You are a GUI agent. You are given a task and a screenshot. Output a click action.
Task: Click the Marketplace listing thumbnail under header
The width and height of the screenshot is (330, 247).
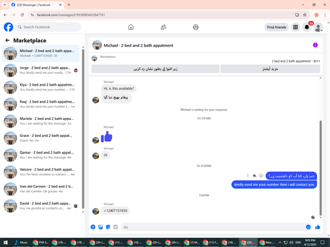[94, 58]
